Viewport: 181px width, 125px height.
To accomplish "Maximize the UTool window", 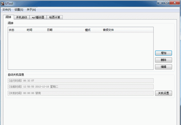I will [x=166, y=3].
